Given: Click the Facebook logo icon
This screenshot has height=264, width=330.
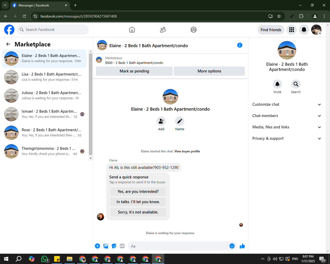Looking at the screenshot, I should [x=9, y=30].
